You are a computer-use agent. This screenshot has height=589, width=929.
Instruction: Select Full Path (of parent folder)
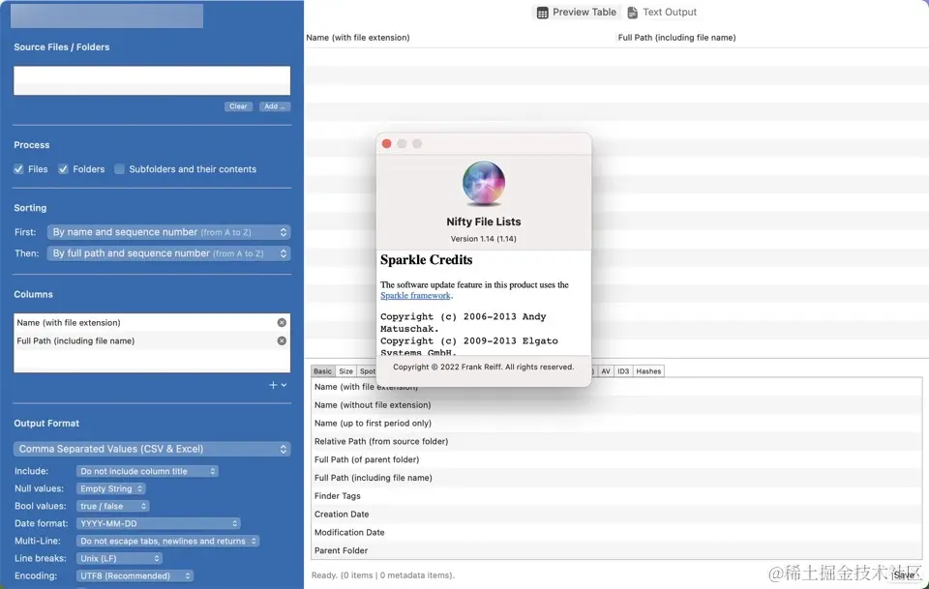coord(616,460)
